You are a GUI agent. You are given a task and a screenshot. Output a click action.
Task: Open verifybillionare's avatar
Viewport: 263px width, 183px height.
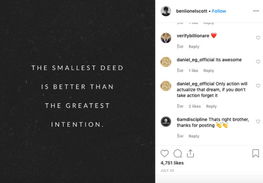[x=166, y=38]
